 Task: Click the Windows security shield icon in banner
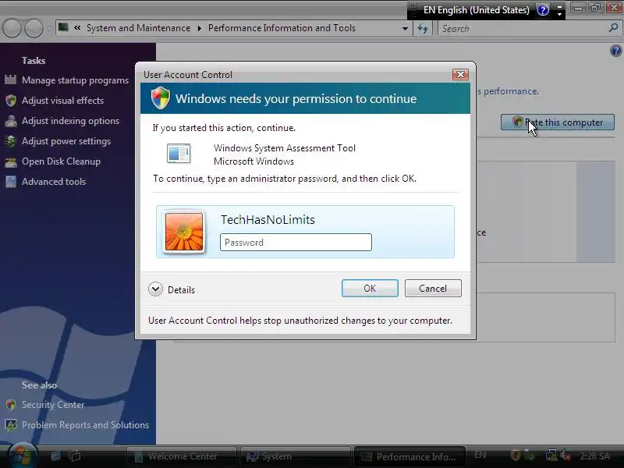click(161, 98)
